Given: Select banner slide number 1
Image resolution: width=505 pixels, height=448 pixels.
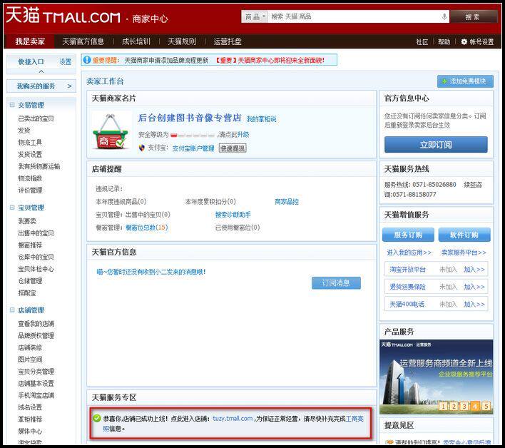Looking at the screenshot, I should coord(444,406).
